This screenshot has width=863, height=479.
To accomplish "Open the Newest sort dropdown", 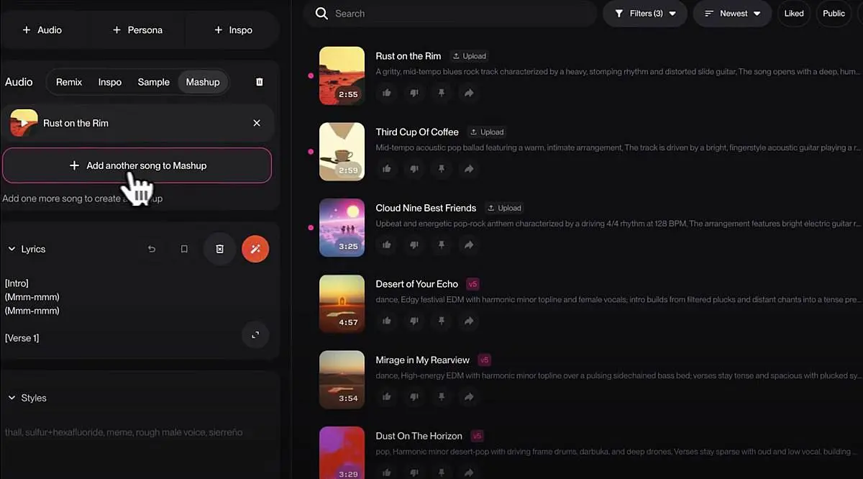I will 732,14.
